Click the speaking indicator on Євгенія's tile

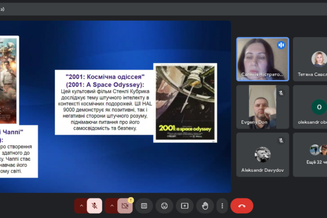point(281,45)
